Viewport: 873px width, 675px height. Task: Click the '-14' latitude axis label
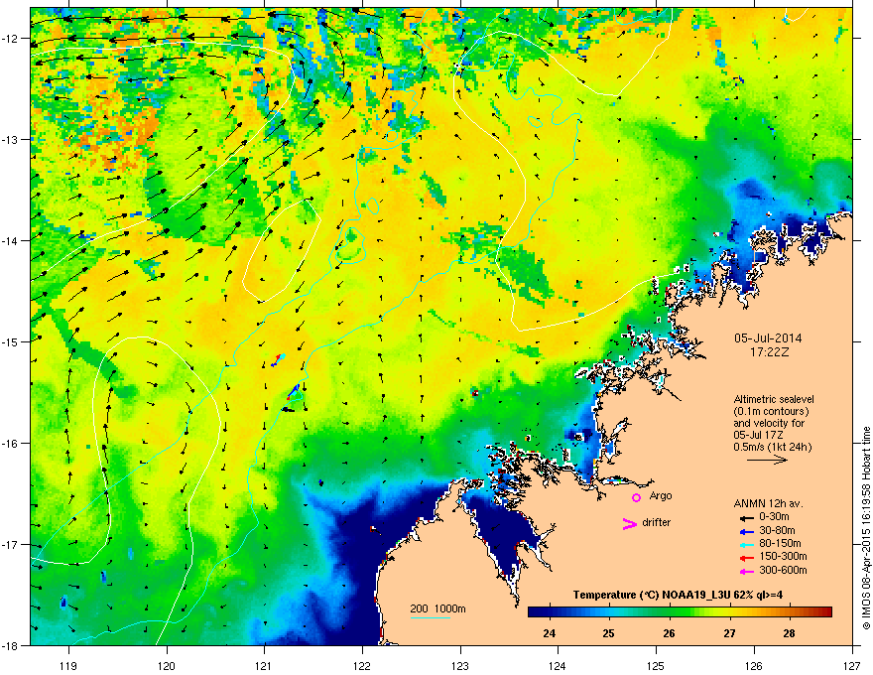tap(10, 240)
